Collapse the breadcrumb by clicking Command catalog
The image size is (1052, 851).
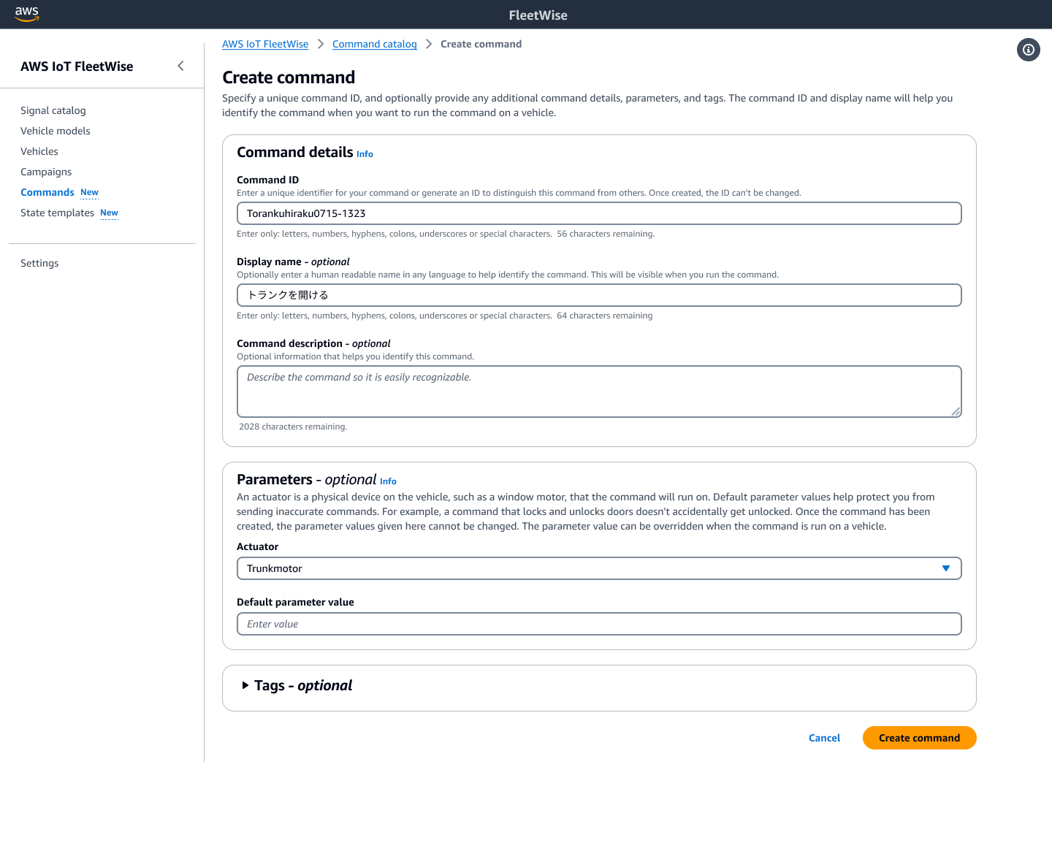374,44
